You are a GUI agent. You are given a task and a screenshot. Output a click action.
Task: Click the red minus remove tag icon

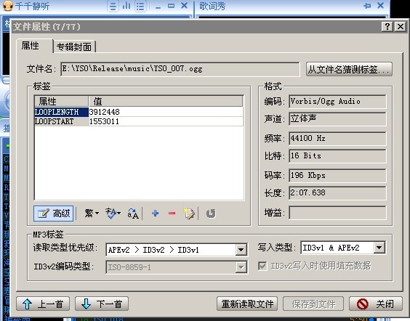[172, 214]
